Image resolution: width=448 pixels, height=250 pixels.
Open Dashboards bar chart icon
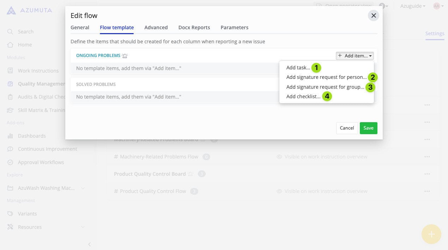(10, 136)
